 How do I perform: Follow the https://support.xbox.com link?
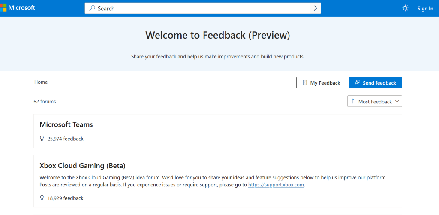click(276, 185)
